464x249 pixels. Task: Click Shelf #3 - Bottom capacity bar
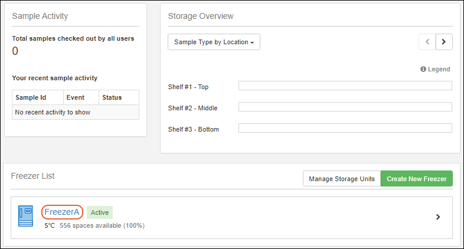tap(345, 128)
